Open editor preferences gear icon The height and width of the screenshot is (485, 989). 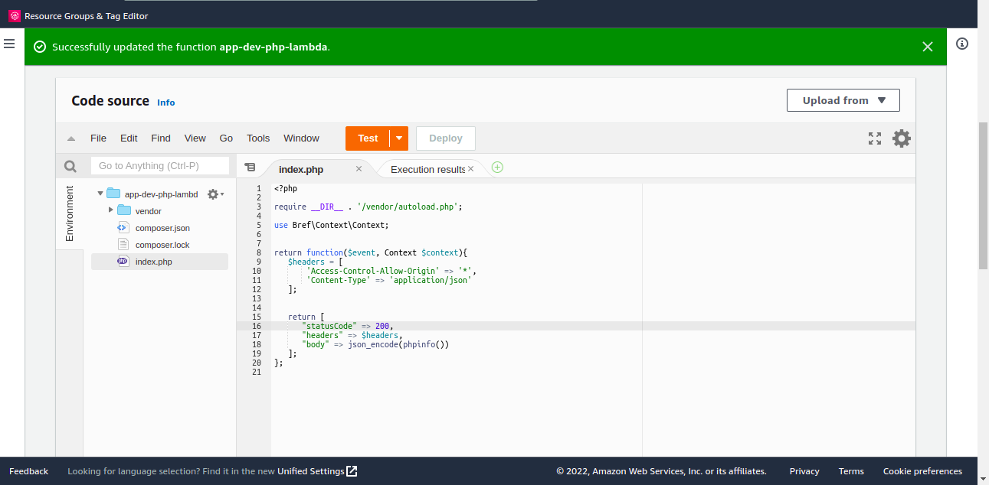click(902, 138)
